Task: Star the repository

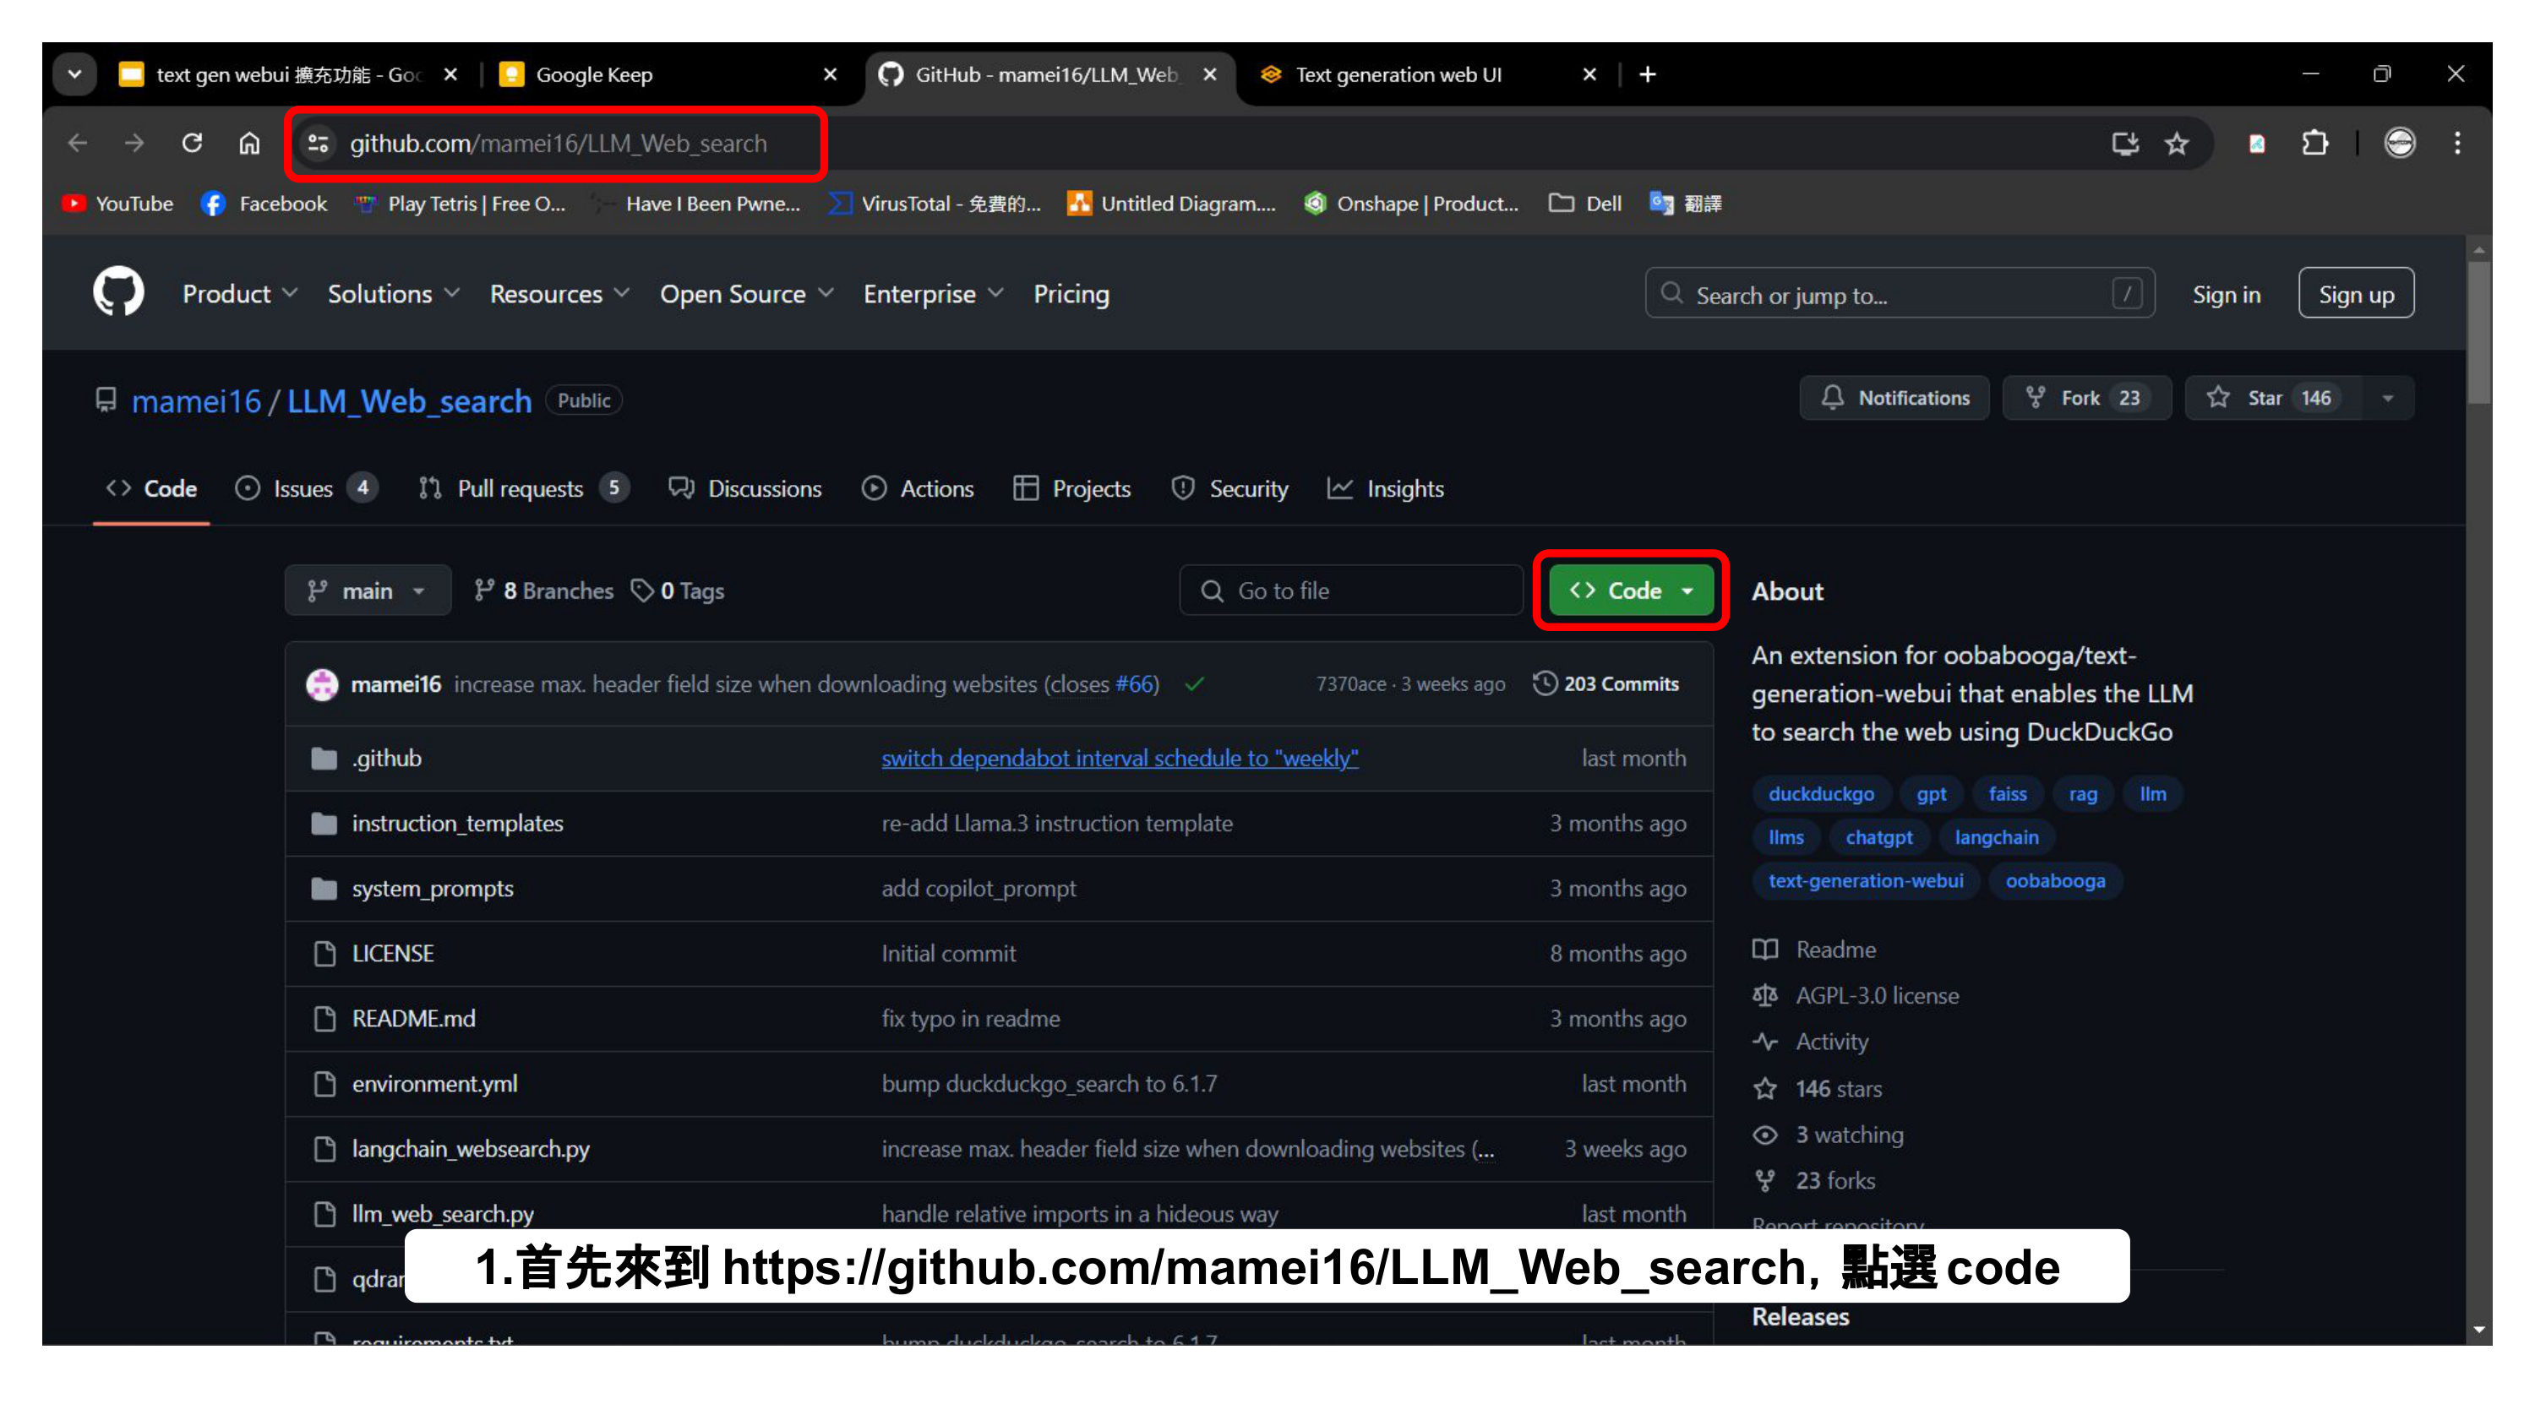Action: [2273, 398]
